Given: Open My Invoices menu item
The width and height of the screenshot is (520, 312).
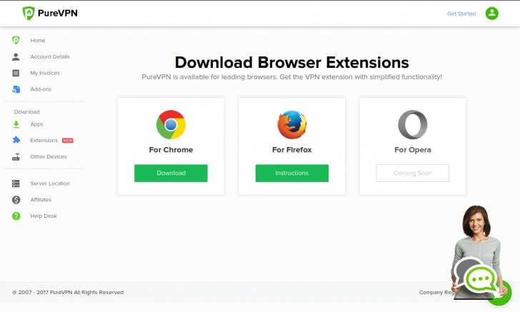Looking at the screenshot, I should (45, 73).
